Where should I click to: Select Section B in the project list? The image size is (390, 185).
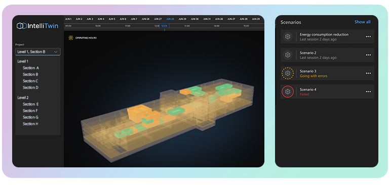[x=30, y=74]
